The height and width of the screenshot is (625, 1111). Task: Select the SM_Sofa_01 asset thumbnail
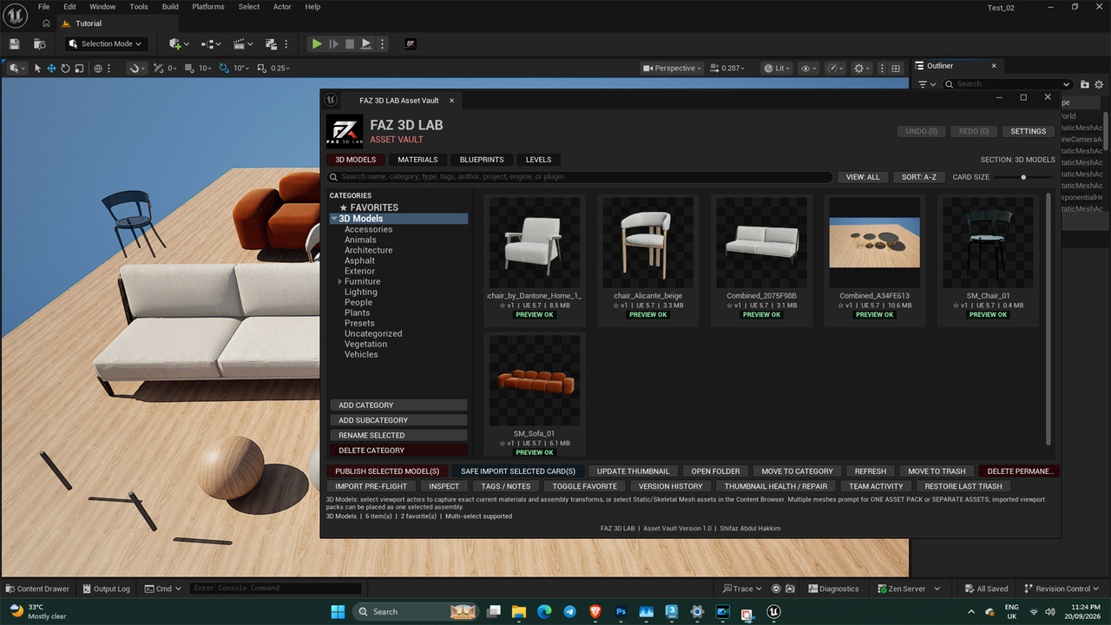tap(534, 382)
